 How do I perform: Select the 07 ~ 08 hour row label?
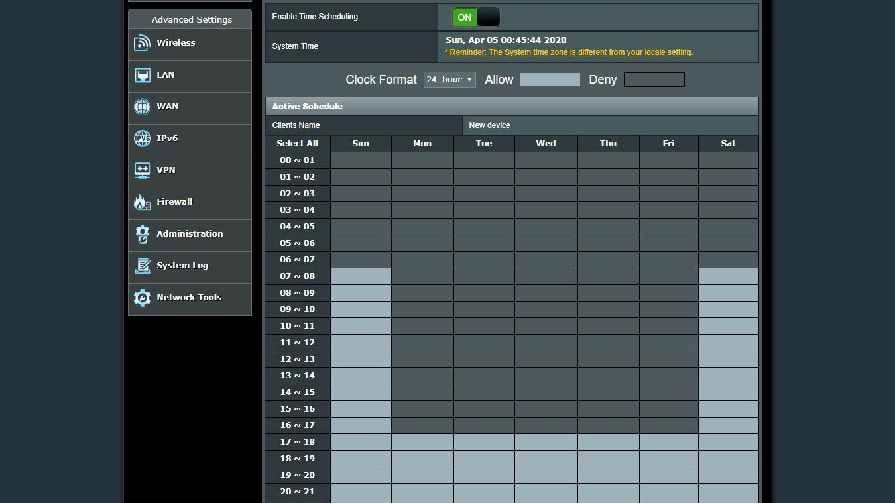pos(297,276)
